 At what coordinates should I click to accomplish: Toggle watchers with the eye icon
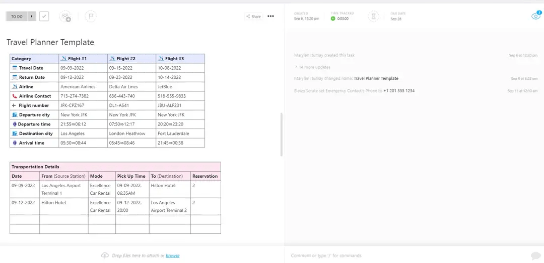(536, 16)
